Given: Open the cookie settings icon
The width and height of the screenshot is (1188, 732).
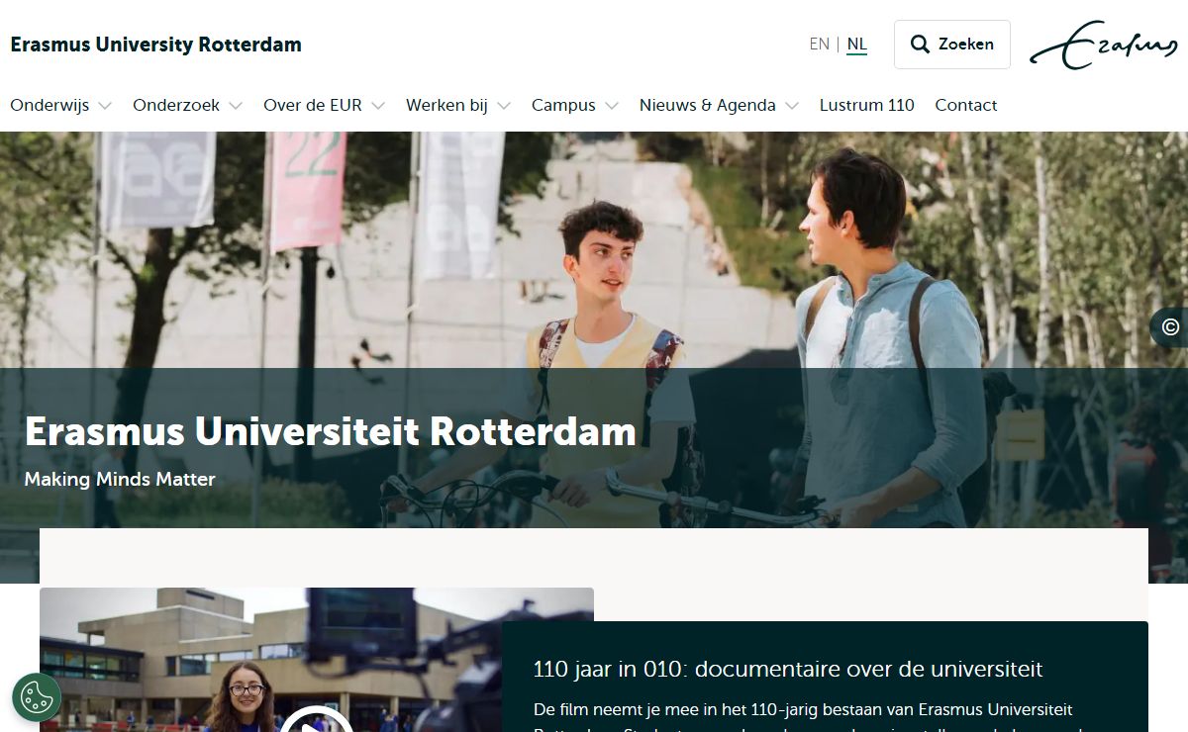Looking at the screenshot, I should [37, 697].
